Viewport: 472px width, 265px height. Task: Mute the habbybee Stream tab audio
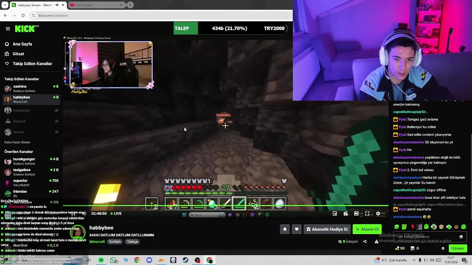[x=57, y=5]
